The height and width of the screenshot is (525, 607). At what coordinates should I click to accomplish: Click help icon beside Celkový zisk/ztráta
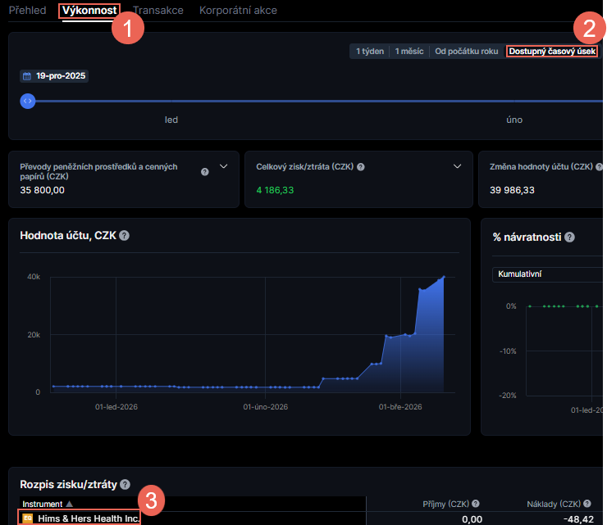point(361,166)
